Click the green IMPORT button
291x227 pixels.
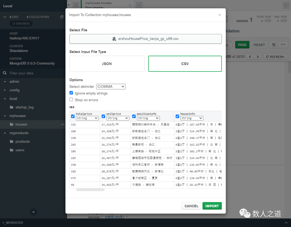212,206
